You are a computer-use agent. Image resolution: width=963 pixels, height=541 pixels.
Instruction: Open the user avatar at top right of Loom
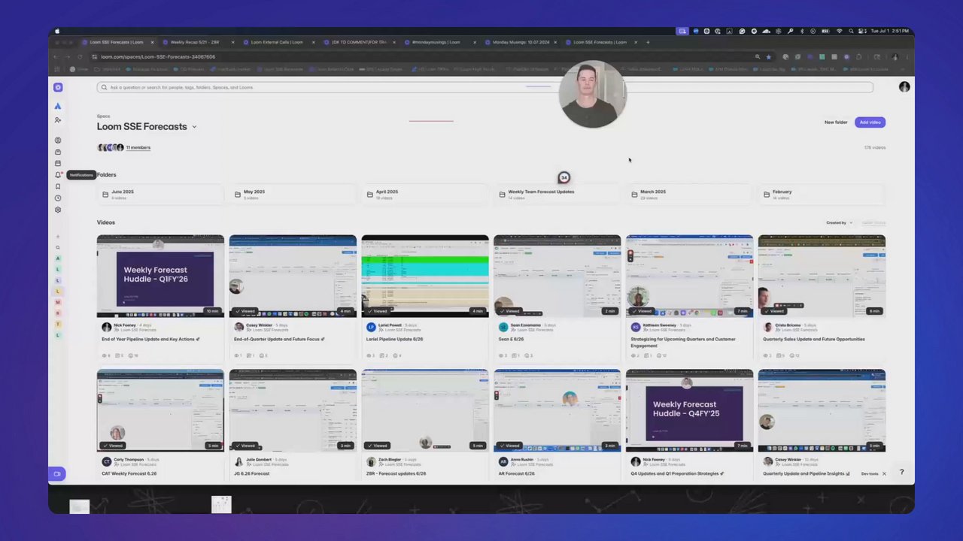point(904,87)
